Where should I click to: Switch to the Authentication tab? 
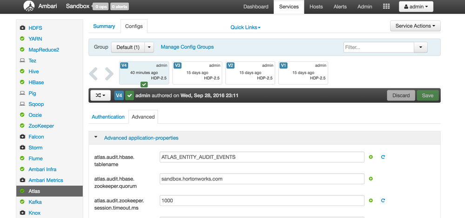(x=108, y=117)
